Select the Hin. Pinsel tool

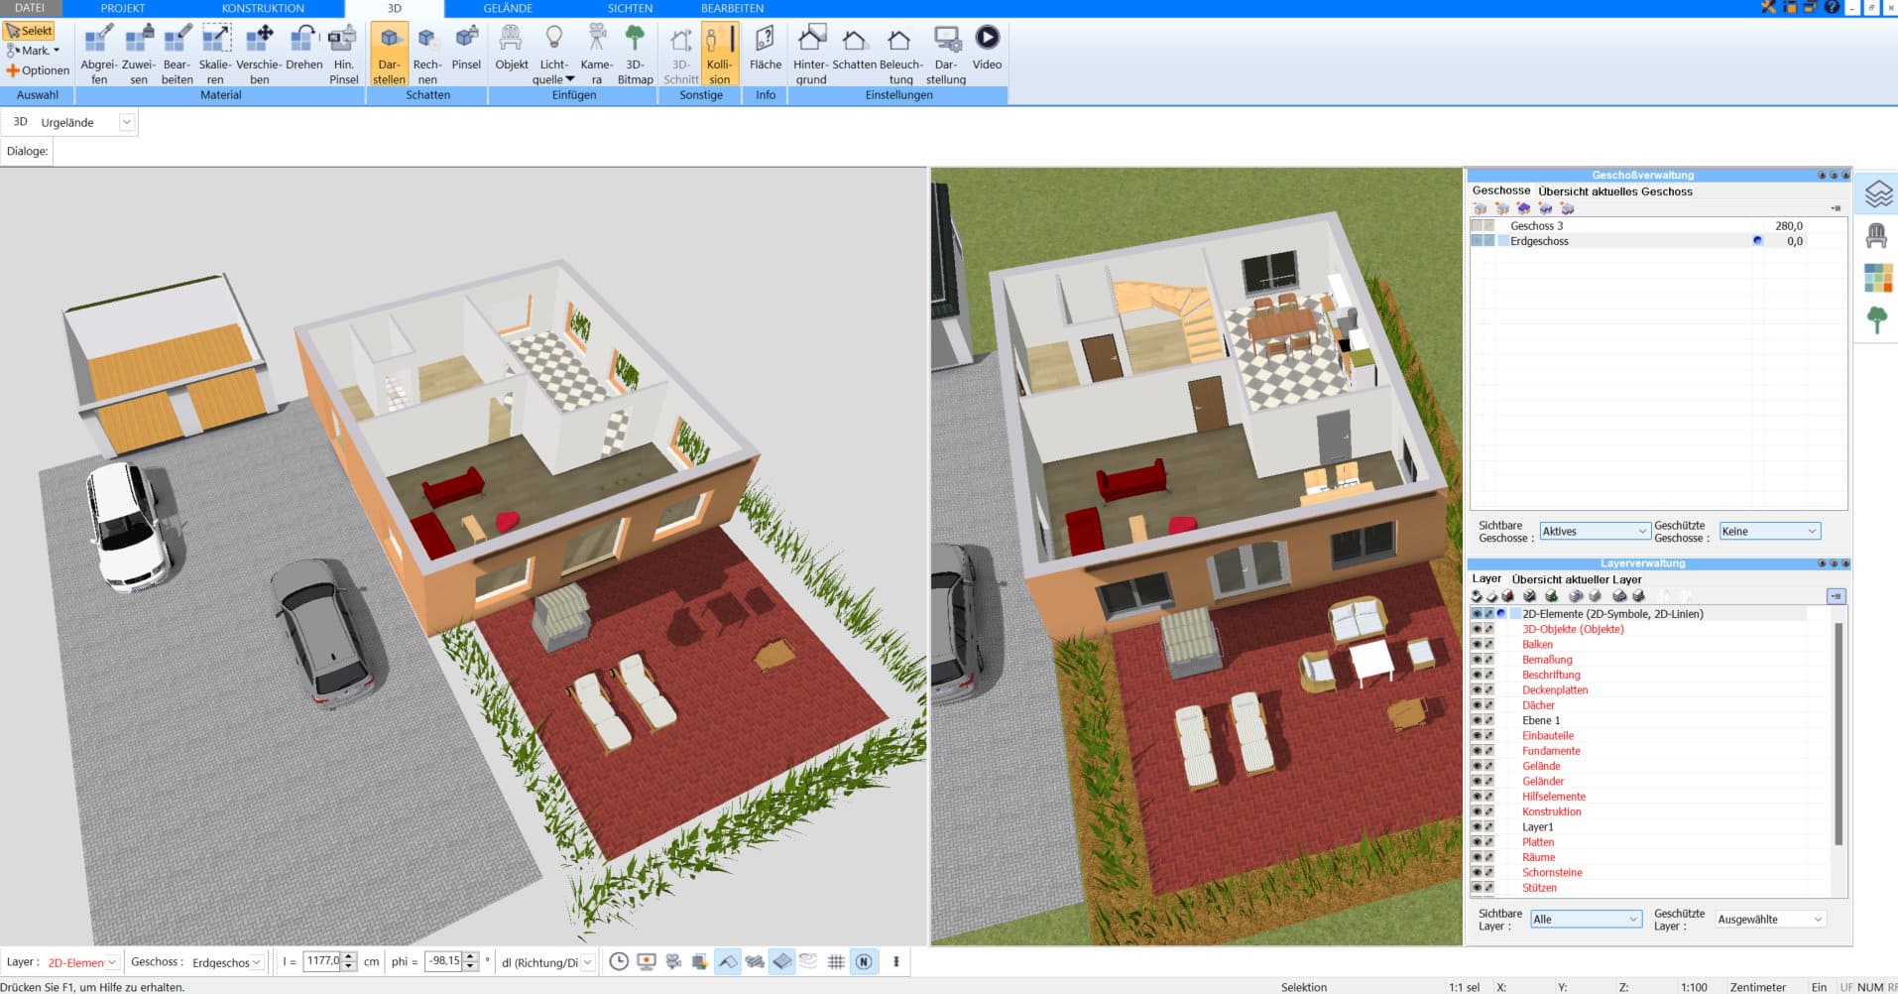(x=343, y=55)
